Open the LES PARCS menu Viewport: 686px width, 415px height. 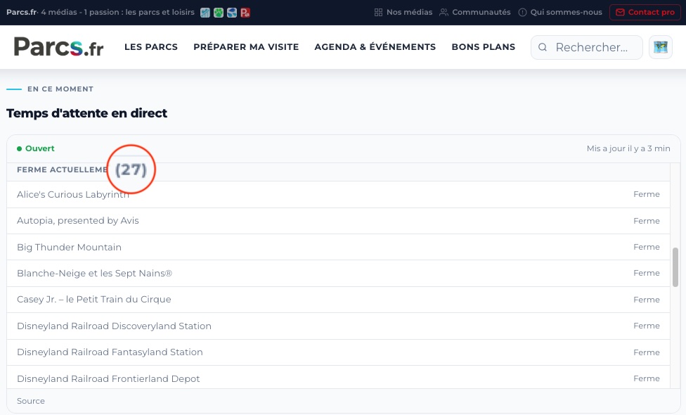(x=151, y=47)
